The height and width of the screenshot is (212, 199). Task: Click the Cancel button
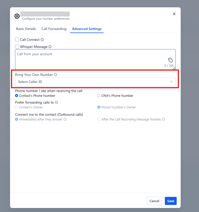(154, 201)
